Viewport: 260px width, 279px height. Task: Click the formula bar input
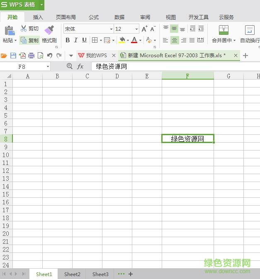coord(175,67)
